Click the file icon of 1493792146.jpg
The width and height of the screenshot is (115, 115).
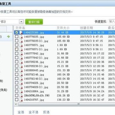(x=21, y=74)
